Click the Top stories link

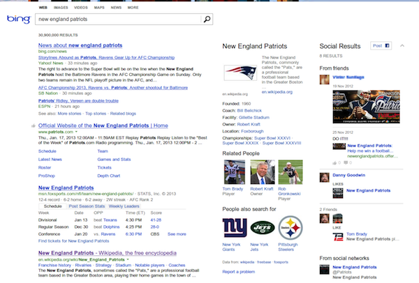tap(96, 114)
